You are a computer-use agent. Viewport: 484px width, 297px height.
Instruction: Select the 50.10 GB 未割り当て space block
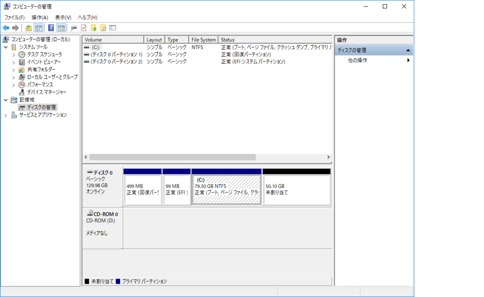click(x=297, y=187)
